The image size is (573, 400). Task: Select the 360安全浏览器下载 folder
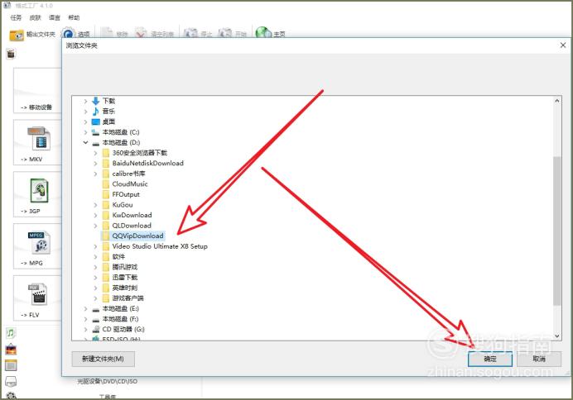[140, 153]
